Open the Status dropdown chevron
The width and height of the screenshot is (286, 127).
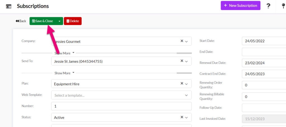(x=186, y=118)
